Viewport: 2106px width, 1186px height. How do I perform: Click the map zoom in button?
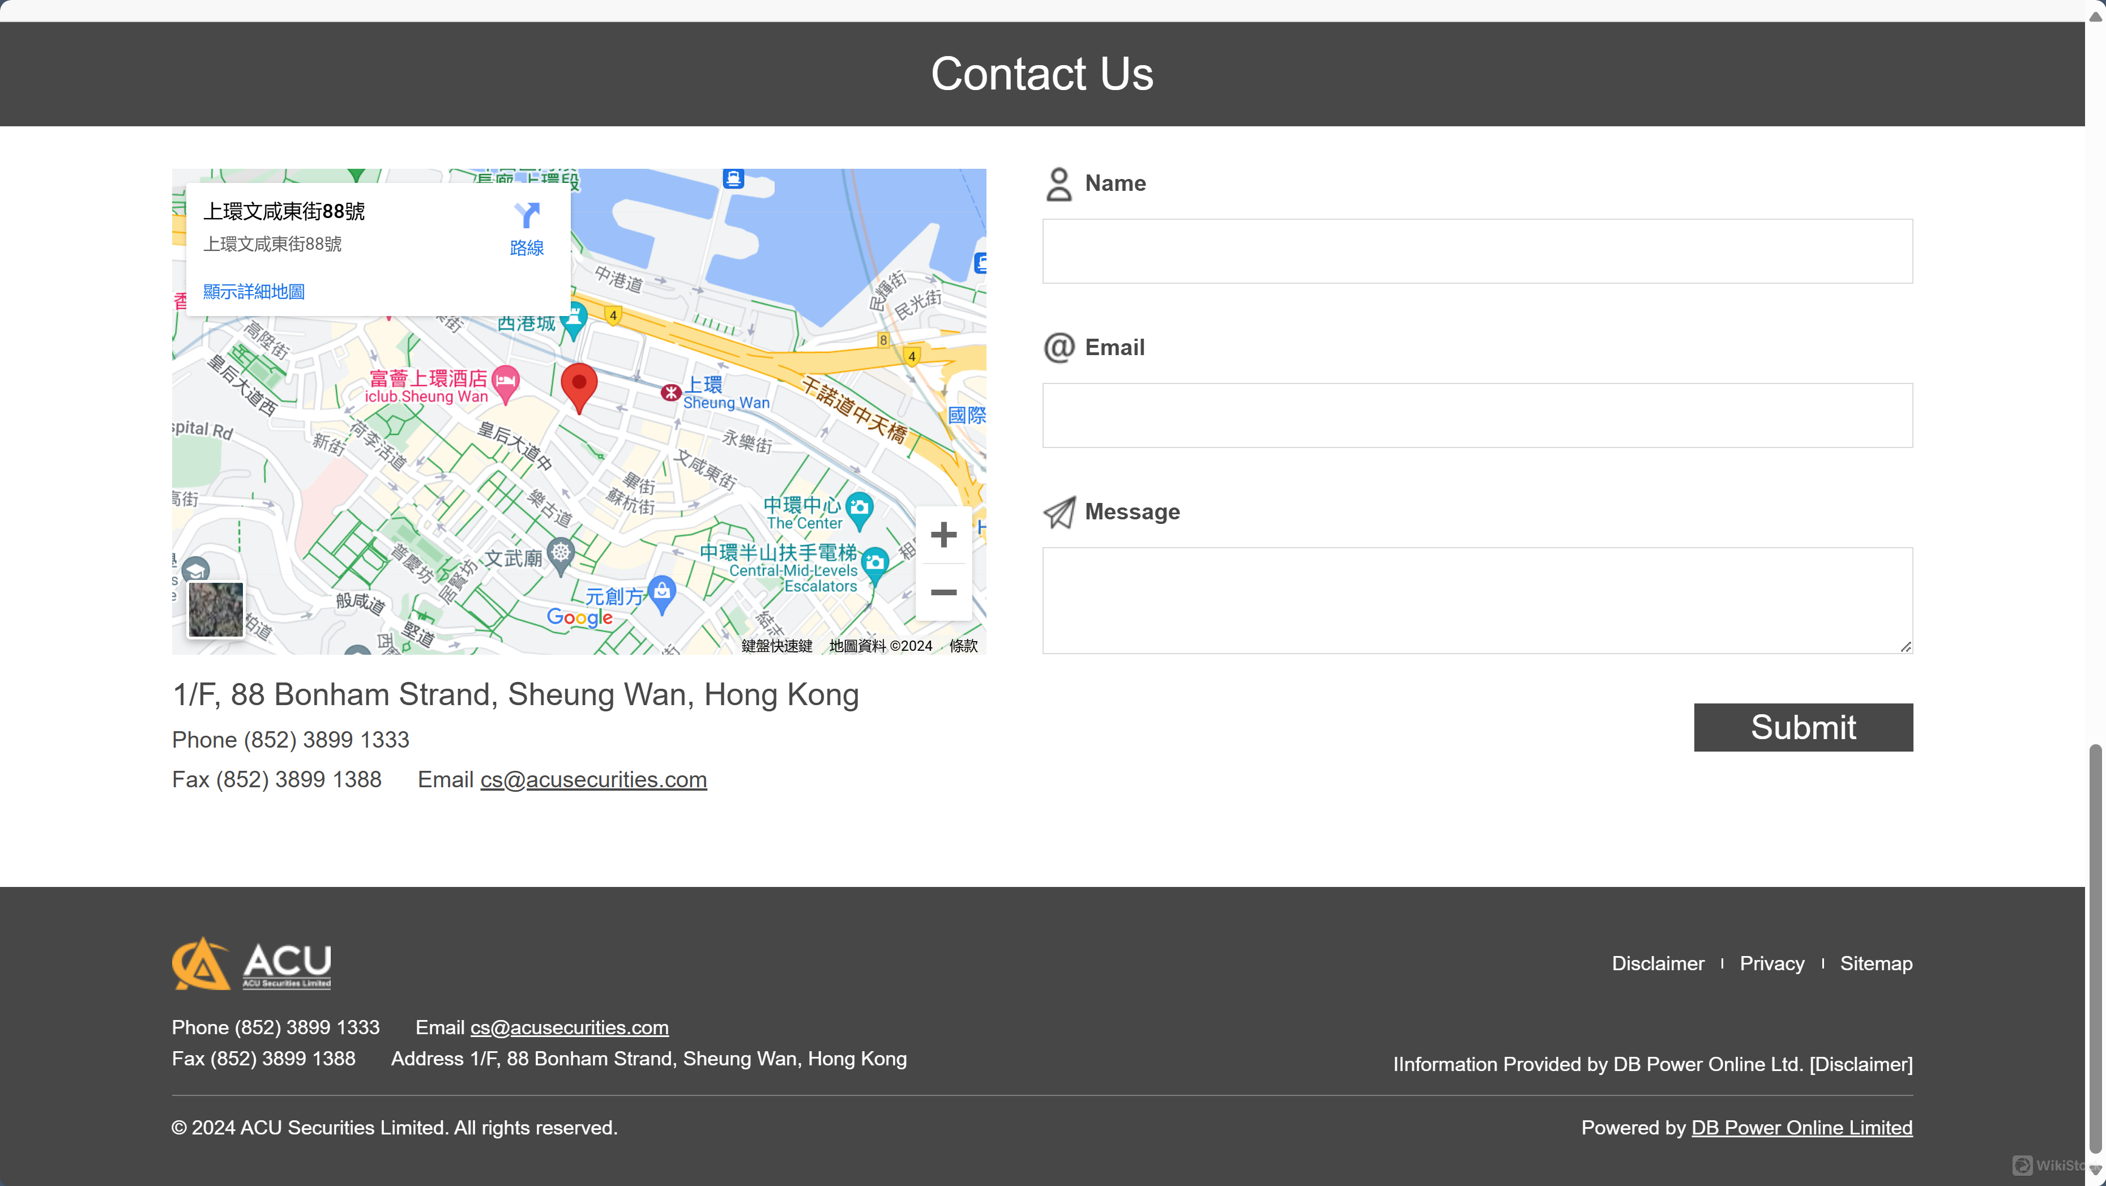coord(943,534)
